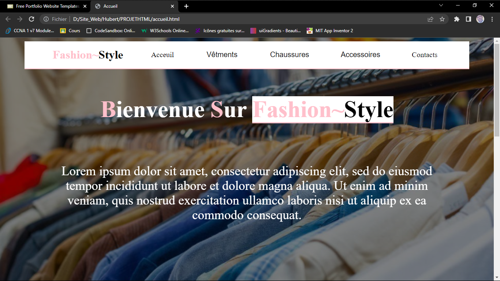This screenshot has height=281, width=500.
Task: Go to Acceuil page in navbar
Action: pyautogui.click(x=163, y=55)
